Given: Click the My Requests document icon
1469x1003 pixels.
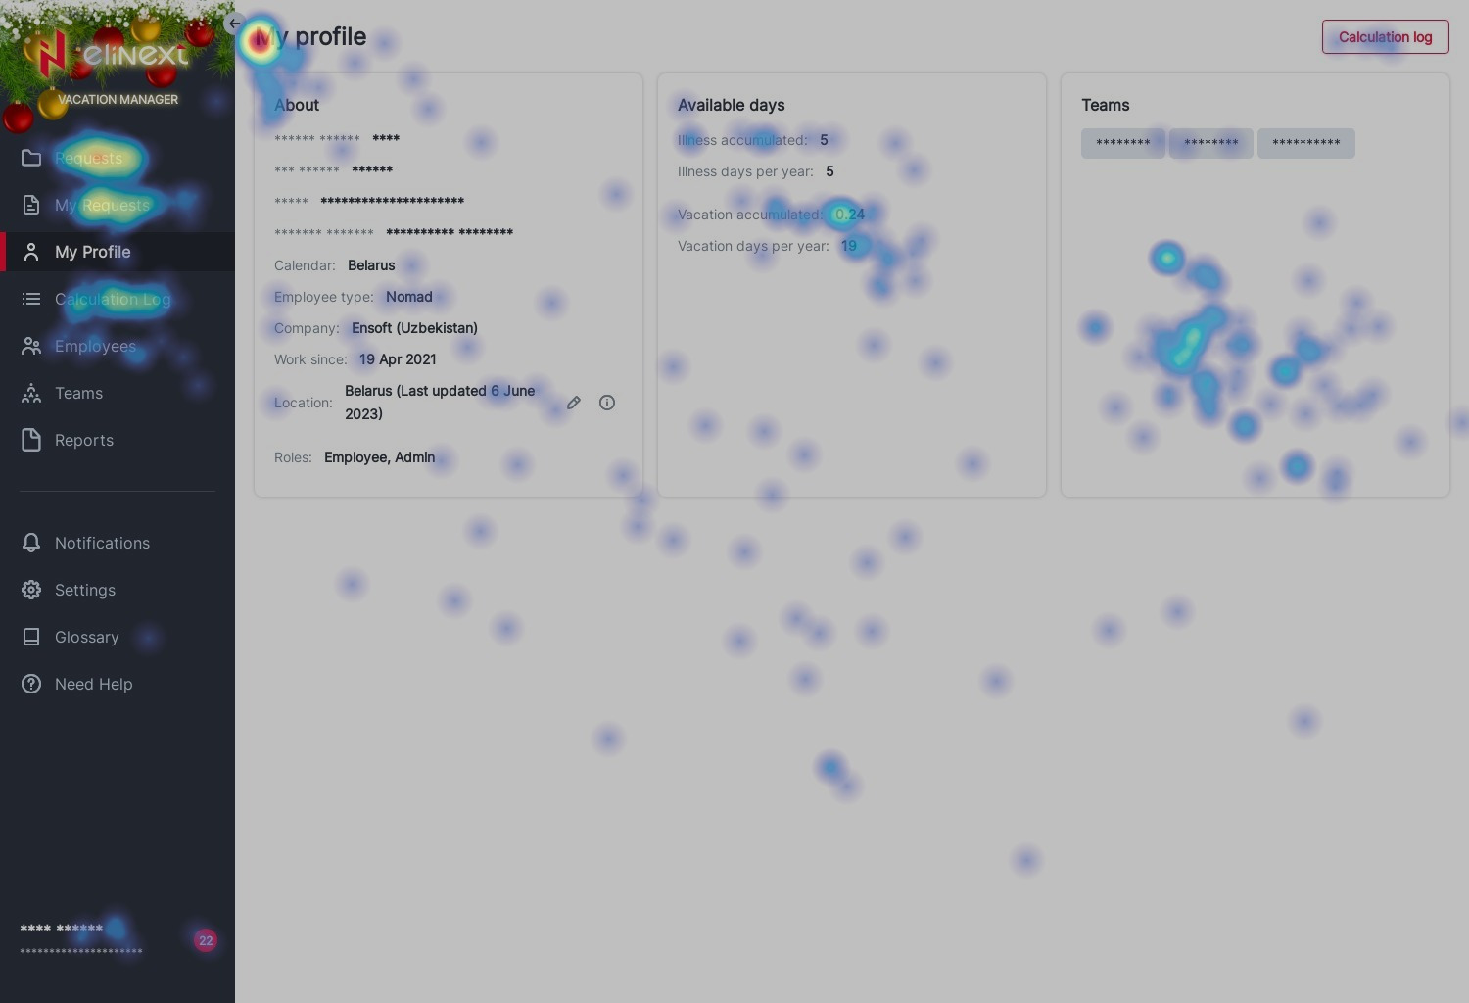Looking at the screenshot, I should (31, 205).
